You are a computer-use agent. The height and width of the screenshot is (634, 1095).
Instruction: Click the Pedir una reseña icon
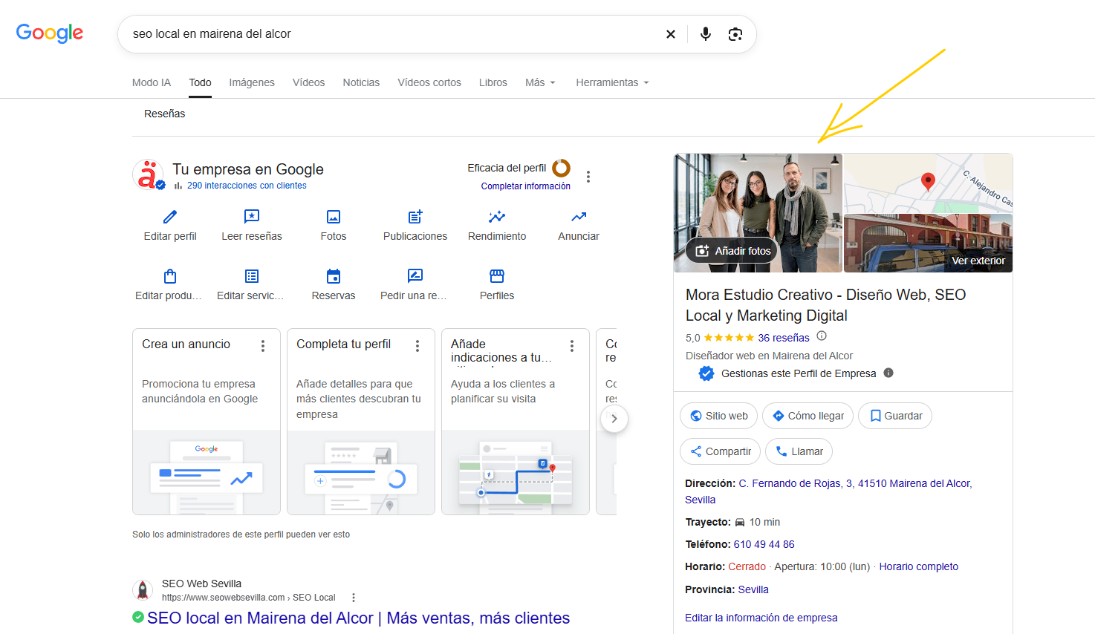pos(415,276)
